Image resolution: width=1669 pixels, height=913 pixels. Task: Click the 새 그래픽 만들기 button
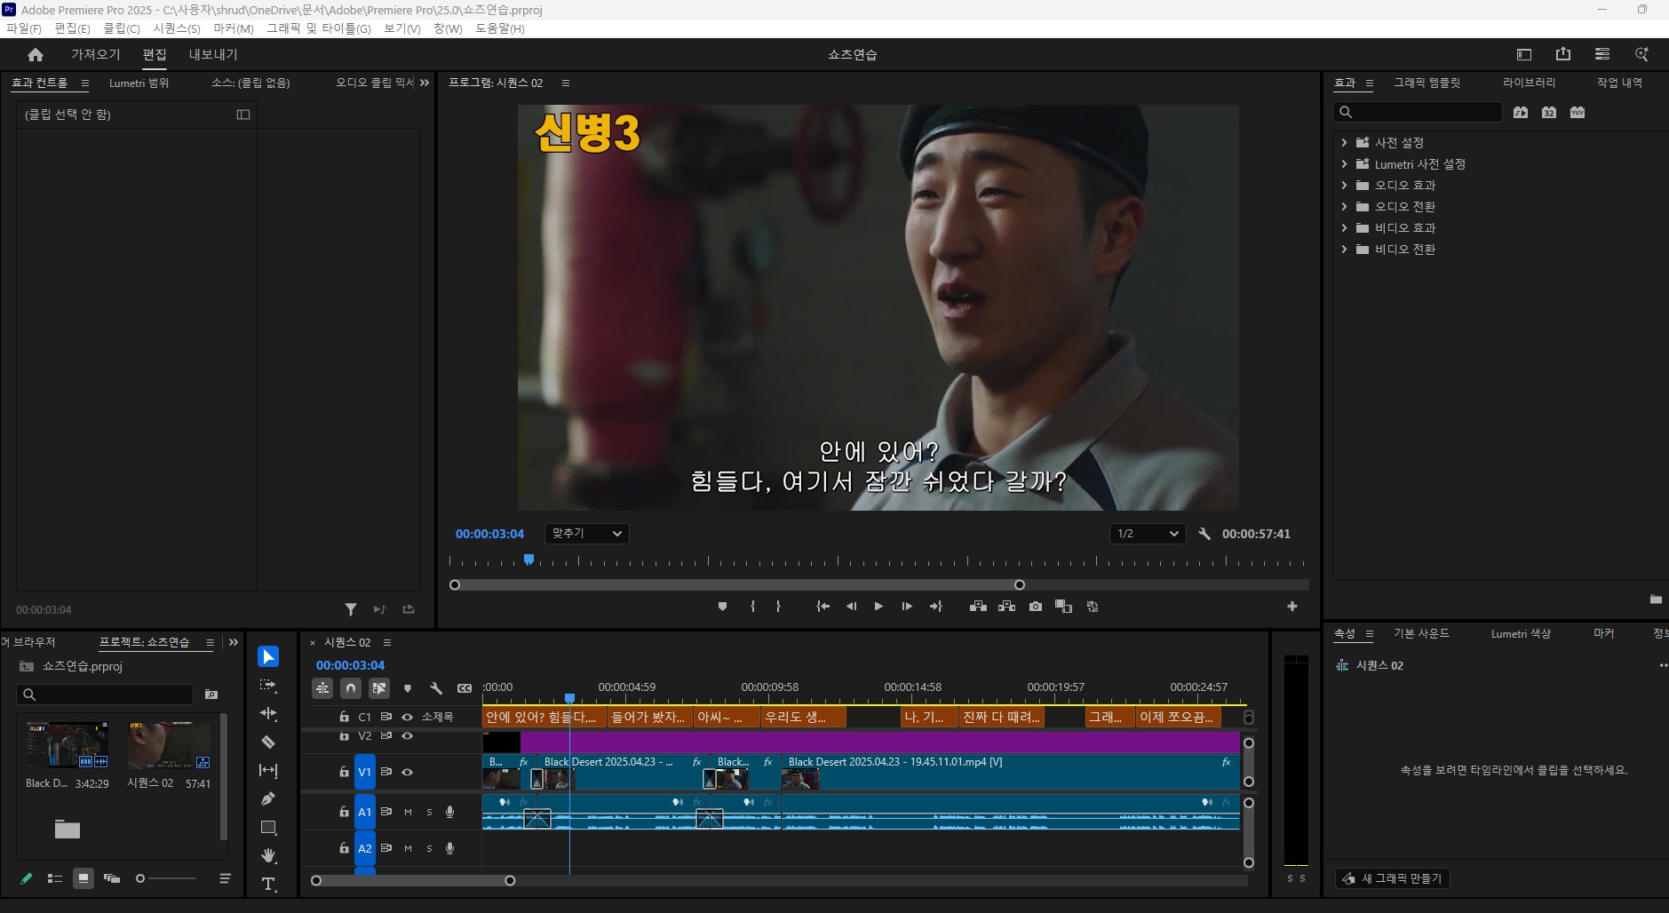pos(1393,878)
